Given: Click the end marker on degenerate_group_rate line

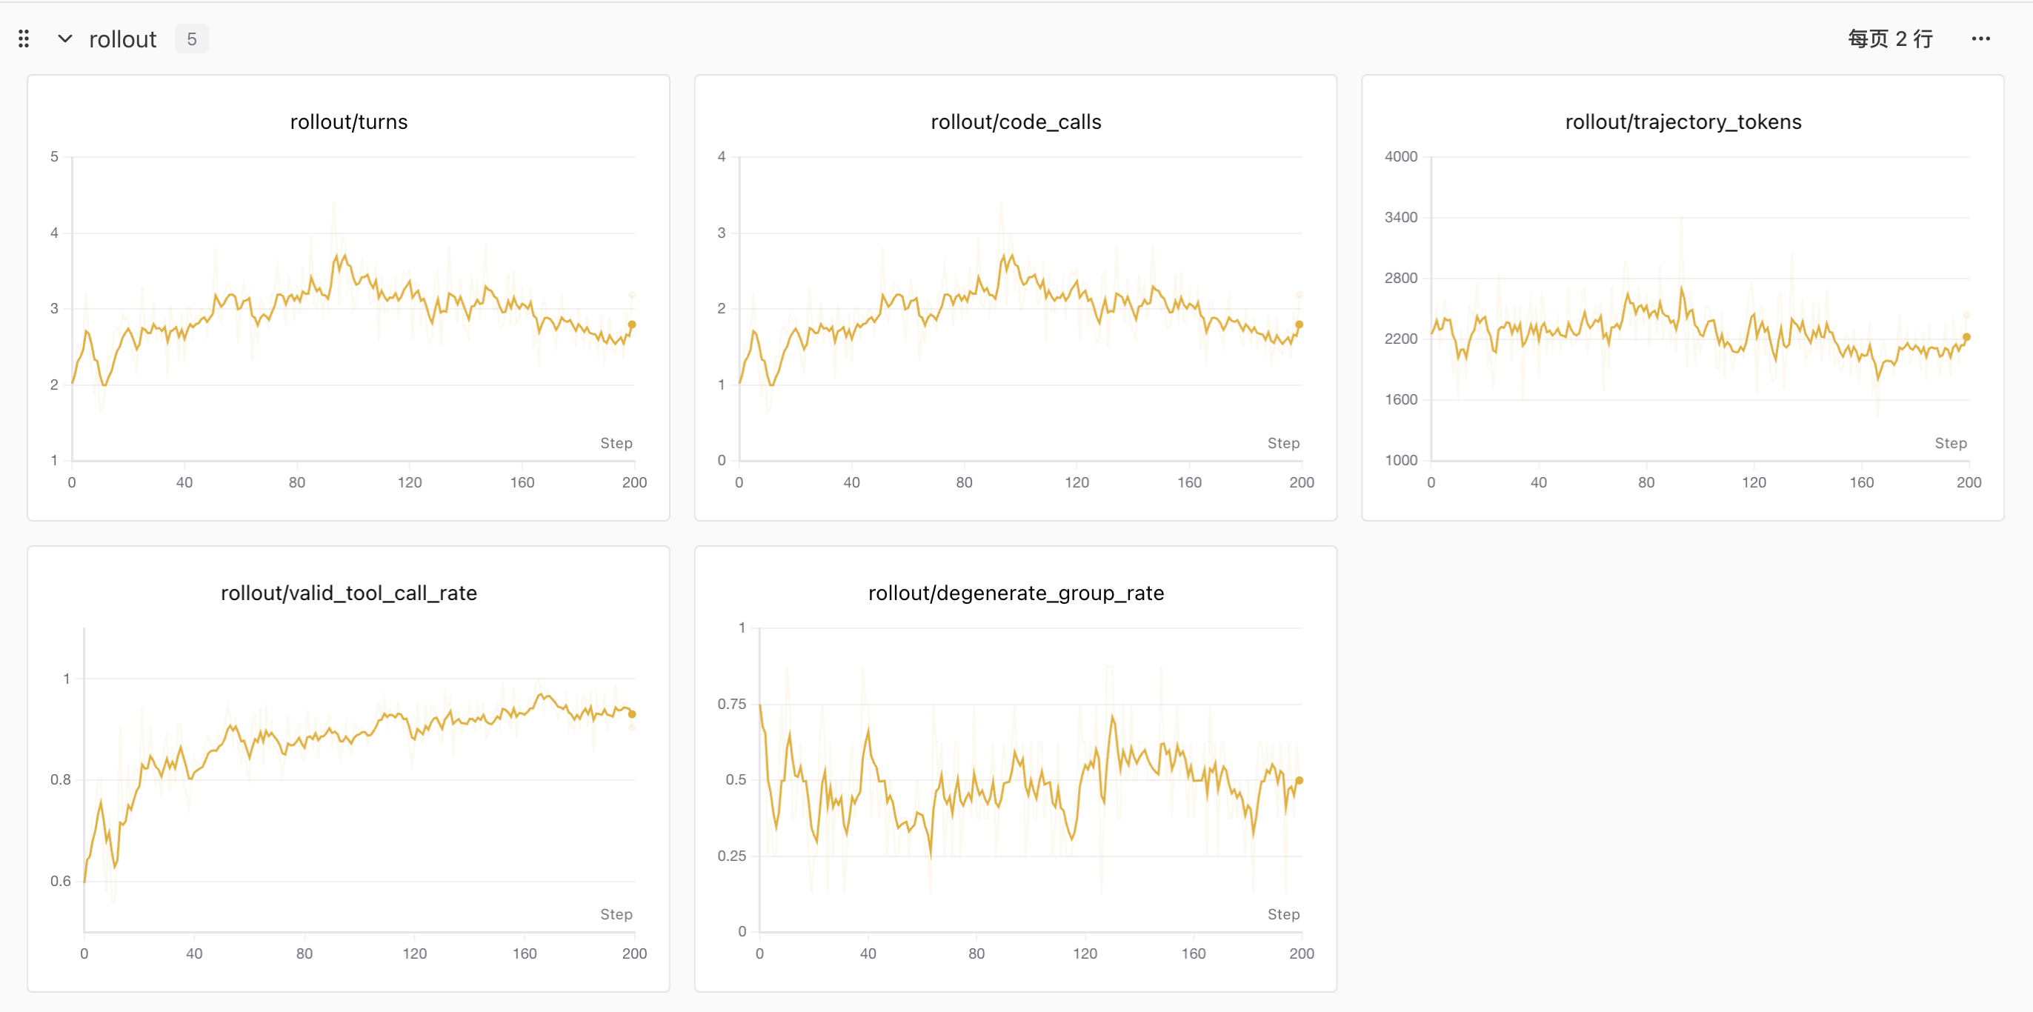Looking at the screenshot, I should (x=1299, y=781).
